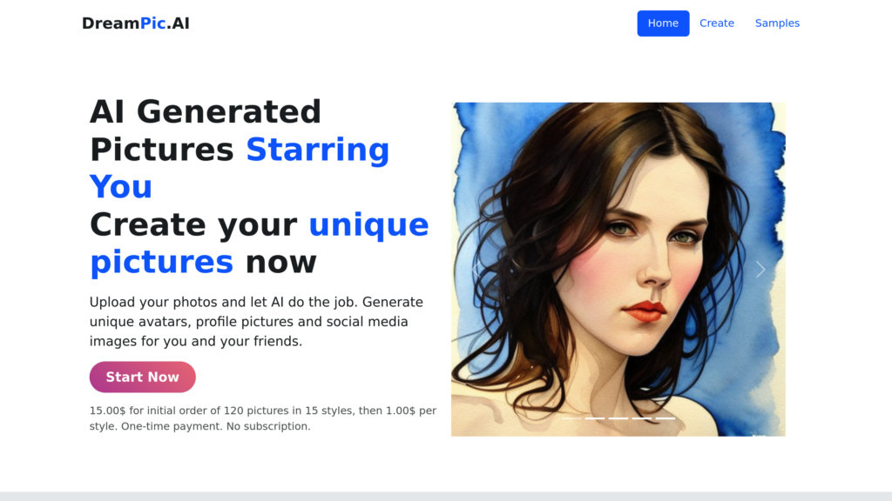Screen dimensions: 892x501
Task: View the Samples page
Action: [x=777, y=23]
